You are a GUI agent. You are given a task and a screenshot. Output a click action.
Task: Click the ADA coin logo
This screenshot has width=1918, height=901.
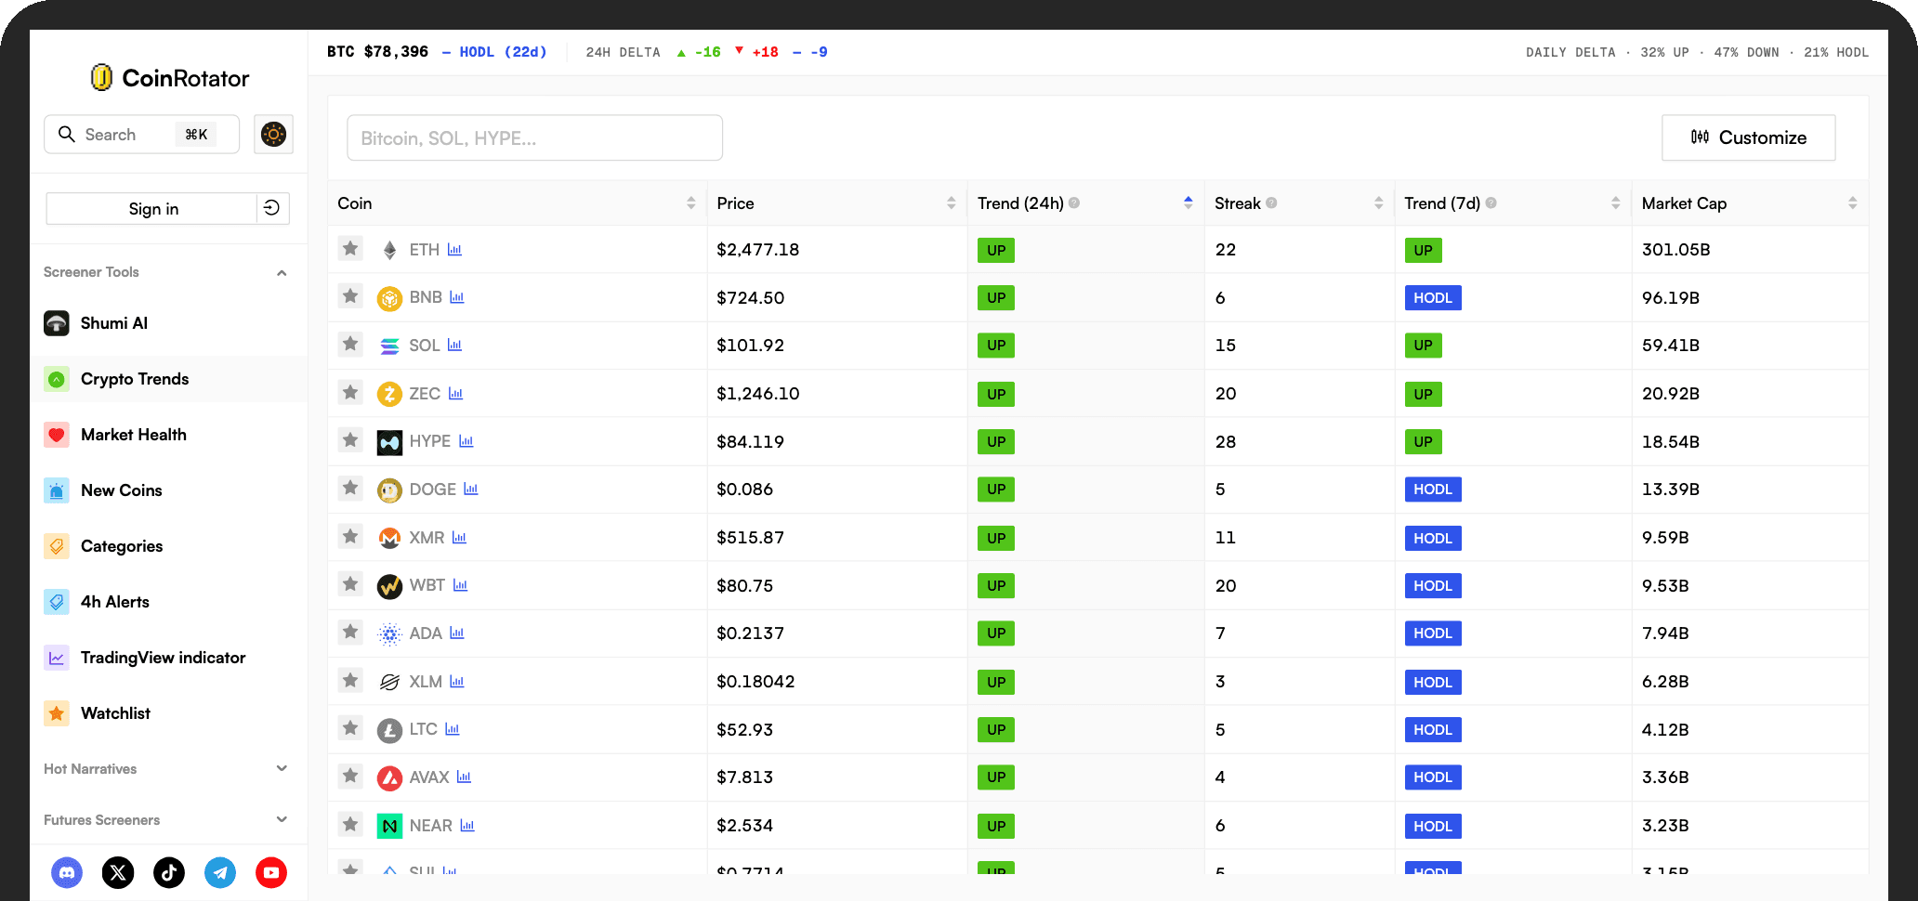(389, 633)
